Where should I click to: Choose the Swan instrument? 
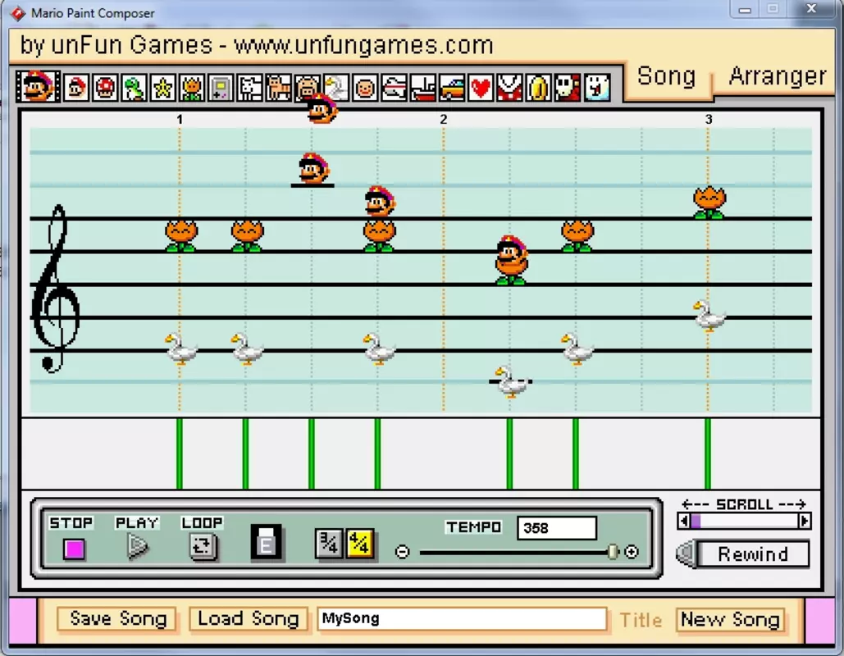point(337,88)
